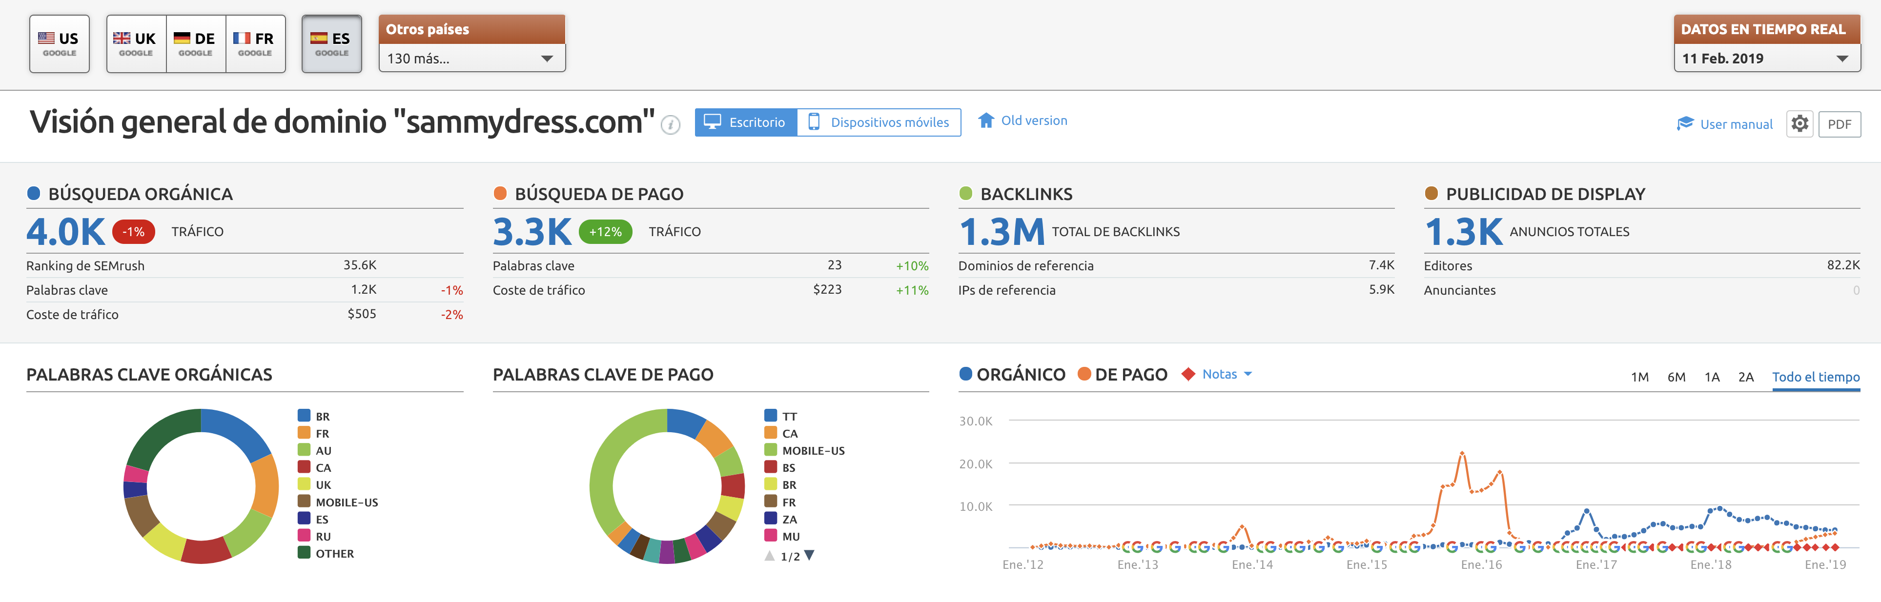Click the organic traffic value 4.0K
This screenshot has height=602, width=1881.
pos(66,231)
